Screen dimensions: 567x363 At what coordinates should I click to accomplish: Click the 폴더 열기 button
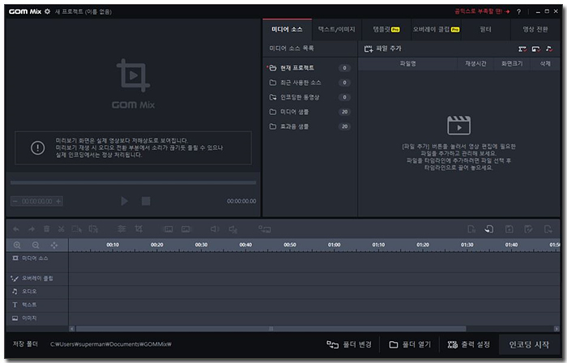[x=410, y=344]
